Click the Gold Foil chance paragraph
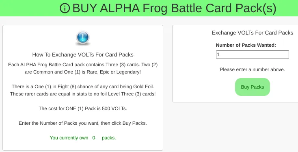The height and width of the screenshot is (152, 298). pyautogui.click(x=83, y=90)
